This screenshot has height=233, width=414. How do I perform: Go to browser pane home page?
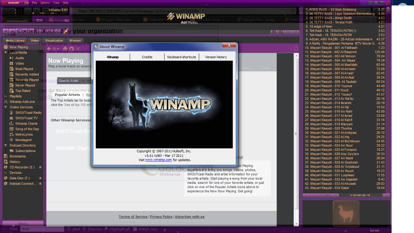[x=65, y=49]
